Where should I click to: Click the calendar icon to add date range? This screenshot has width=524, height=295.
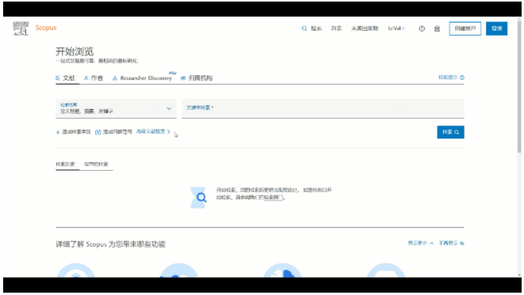[x=98, y=132]
